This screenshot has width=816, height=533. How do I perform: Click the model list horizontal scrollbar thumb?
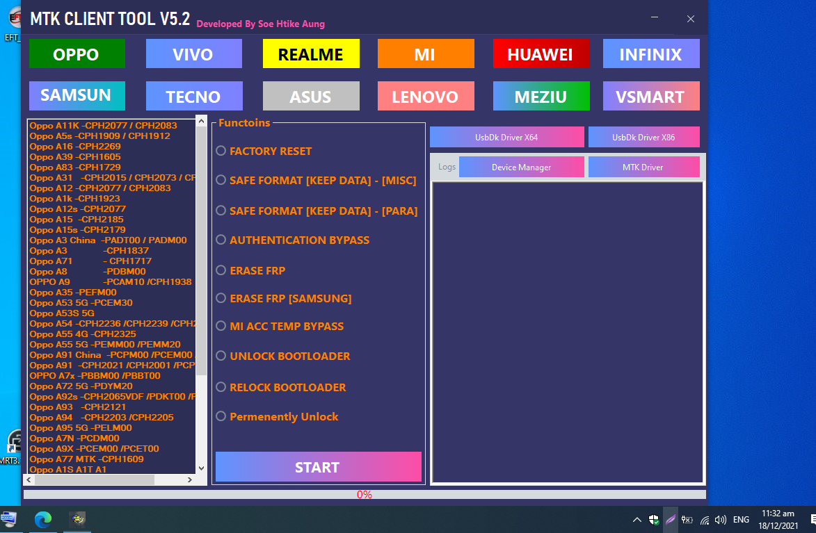click(94, 480)
